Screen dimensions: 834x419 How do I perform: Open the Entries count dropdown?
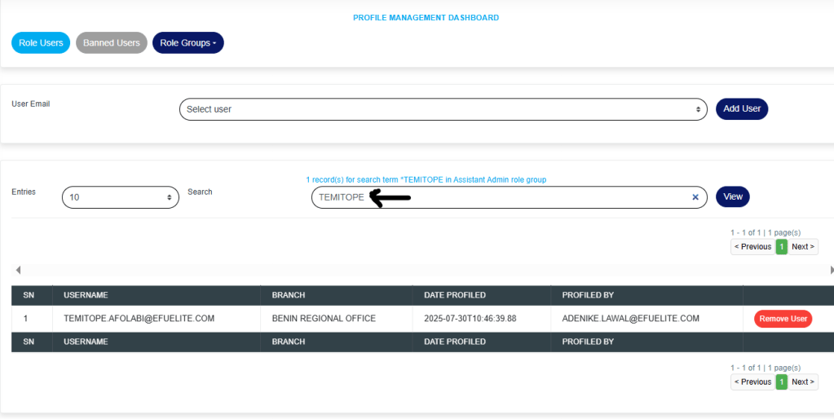tap(120, 197)
